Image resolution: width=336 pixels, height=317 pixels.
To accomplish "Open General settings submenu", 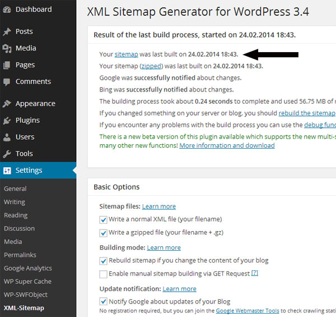I will (15, 189).
